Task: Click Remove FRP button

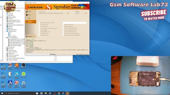Action: click(43, 30)
